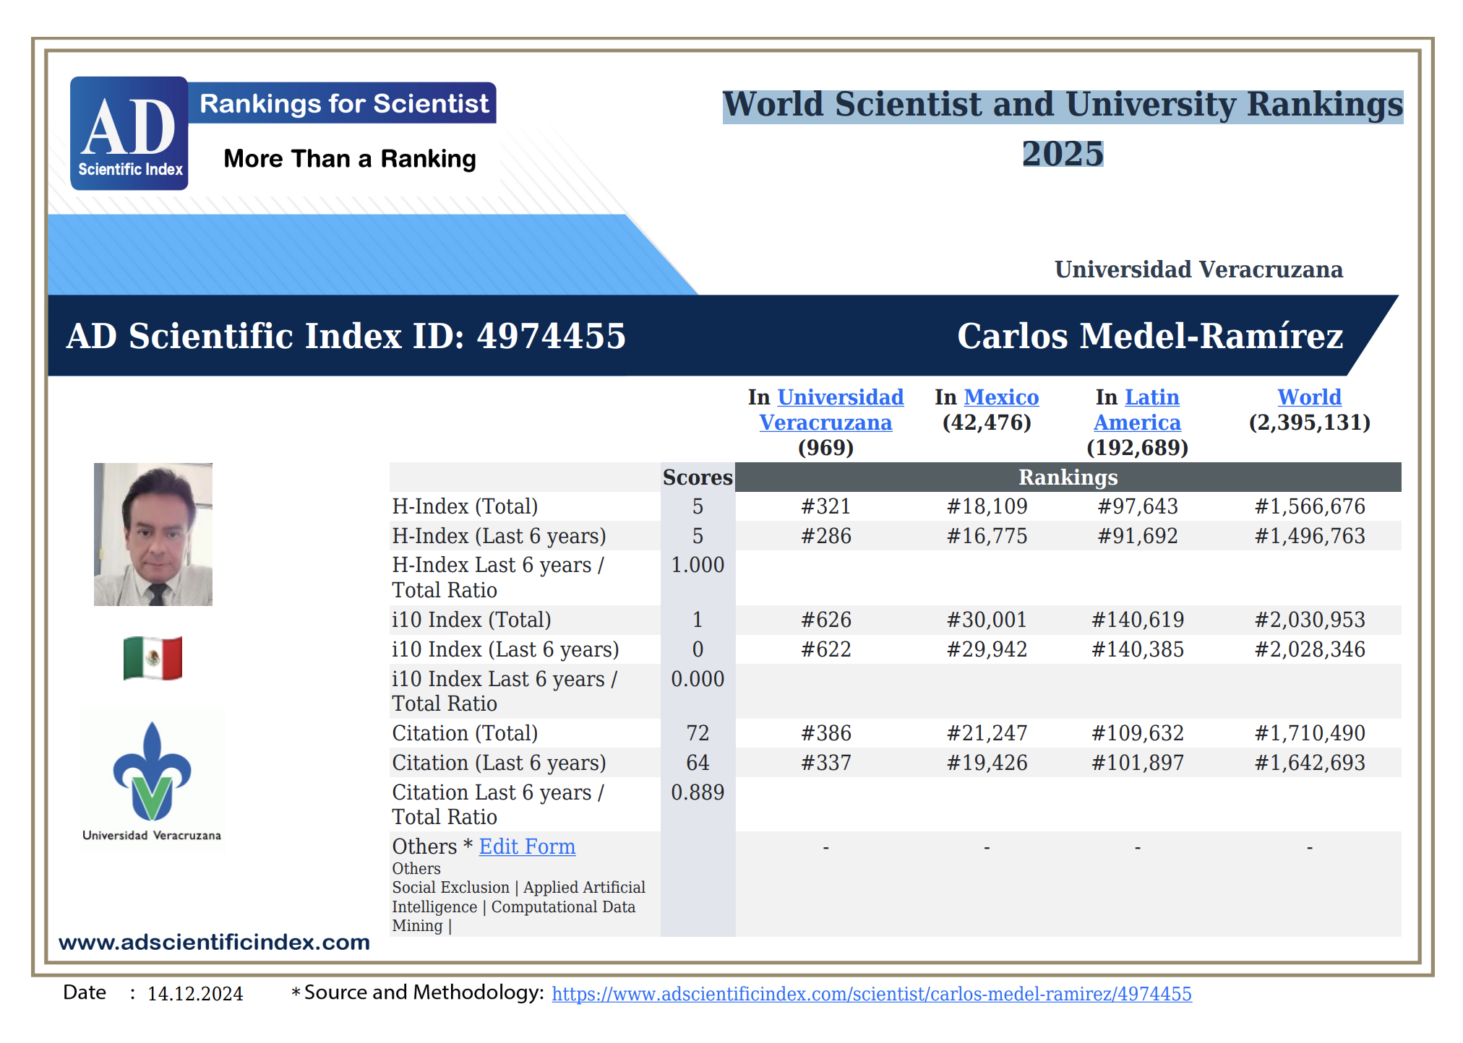Click the scientist name Carlos Medel-Ramírez

coord(1149,336)
